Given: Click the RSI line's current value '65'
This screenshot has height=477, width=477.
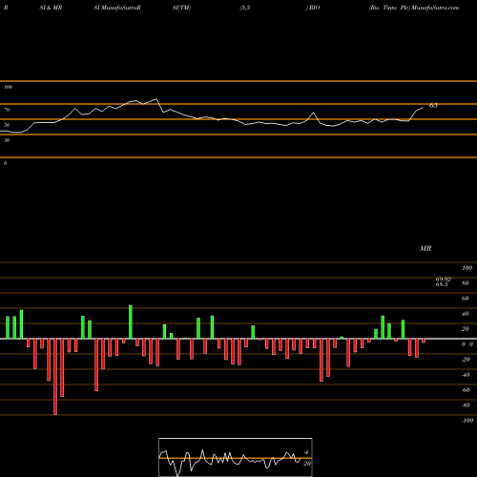Looking at the screenshot, I should [433, 105].
